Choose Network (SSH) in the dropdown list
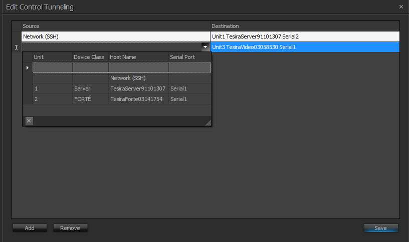 coord(128,78)
